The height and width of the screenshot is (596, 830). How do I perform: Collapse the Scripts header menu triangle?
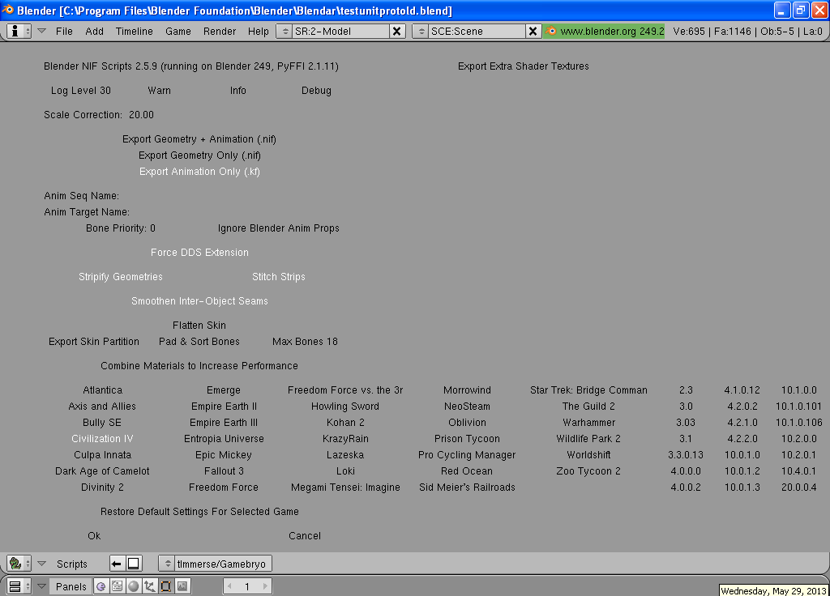(x=42, y=564)
